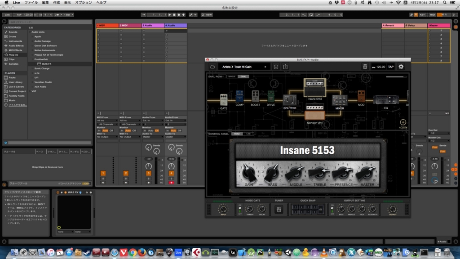Click Quick Snap slot 1
Image resolution: width=460 pixels, height=259 pixels.
295,207
